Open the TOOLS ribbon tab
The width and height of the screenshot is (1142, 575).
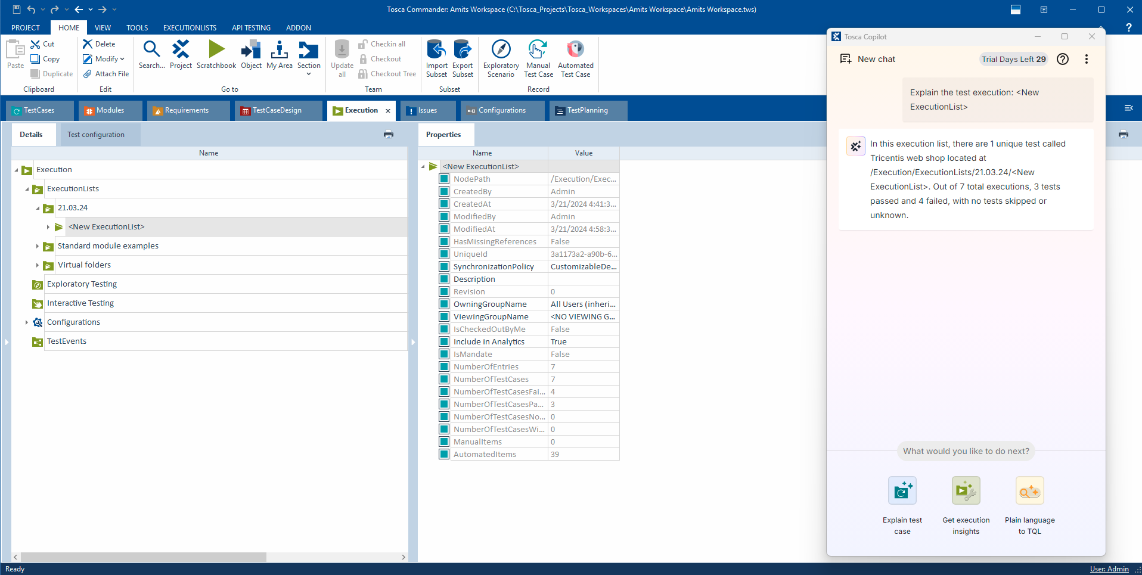[137, 27]
